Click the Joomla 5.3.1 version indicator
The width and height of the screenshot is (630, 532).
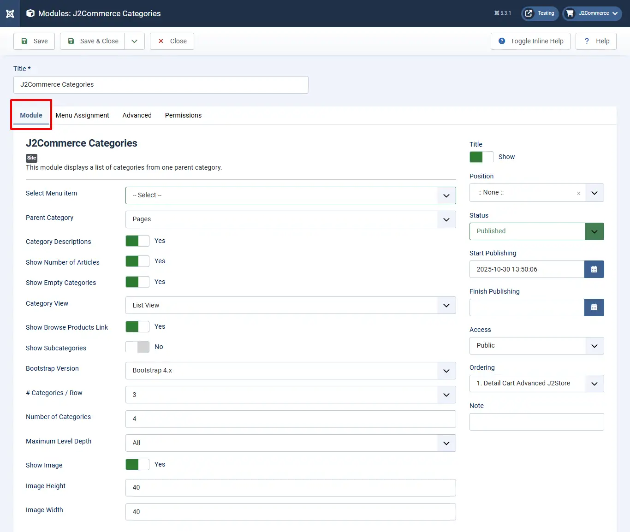coord(503,13)
